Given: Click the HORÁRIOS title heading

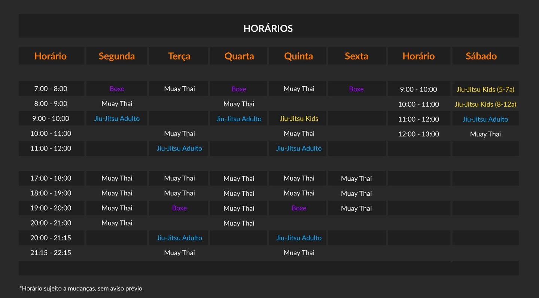Looking at the screenshot, I should tap(268, 28).
